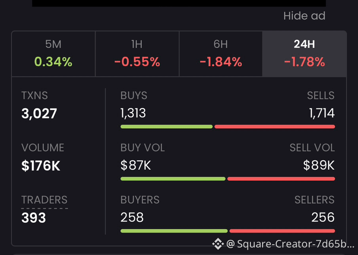
Task: Click the BUY VOL amount $87K
Action: click(136, 165)
